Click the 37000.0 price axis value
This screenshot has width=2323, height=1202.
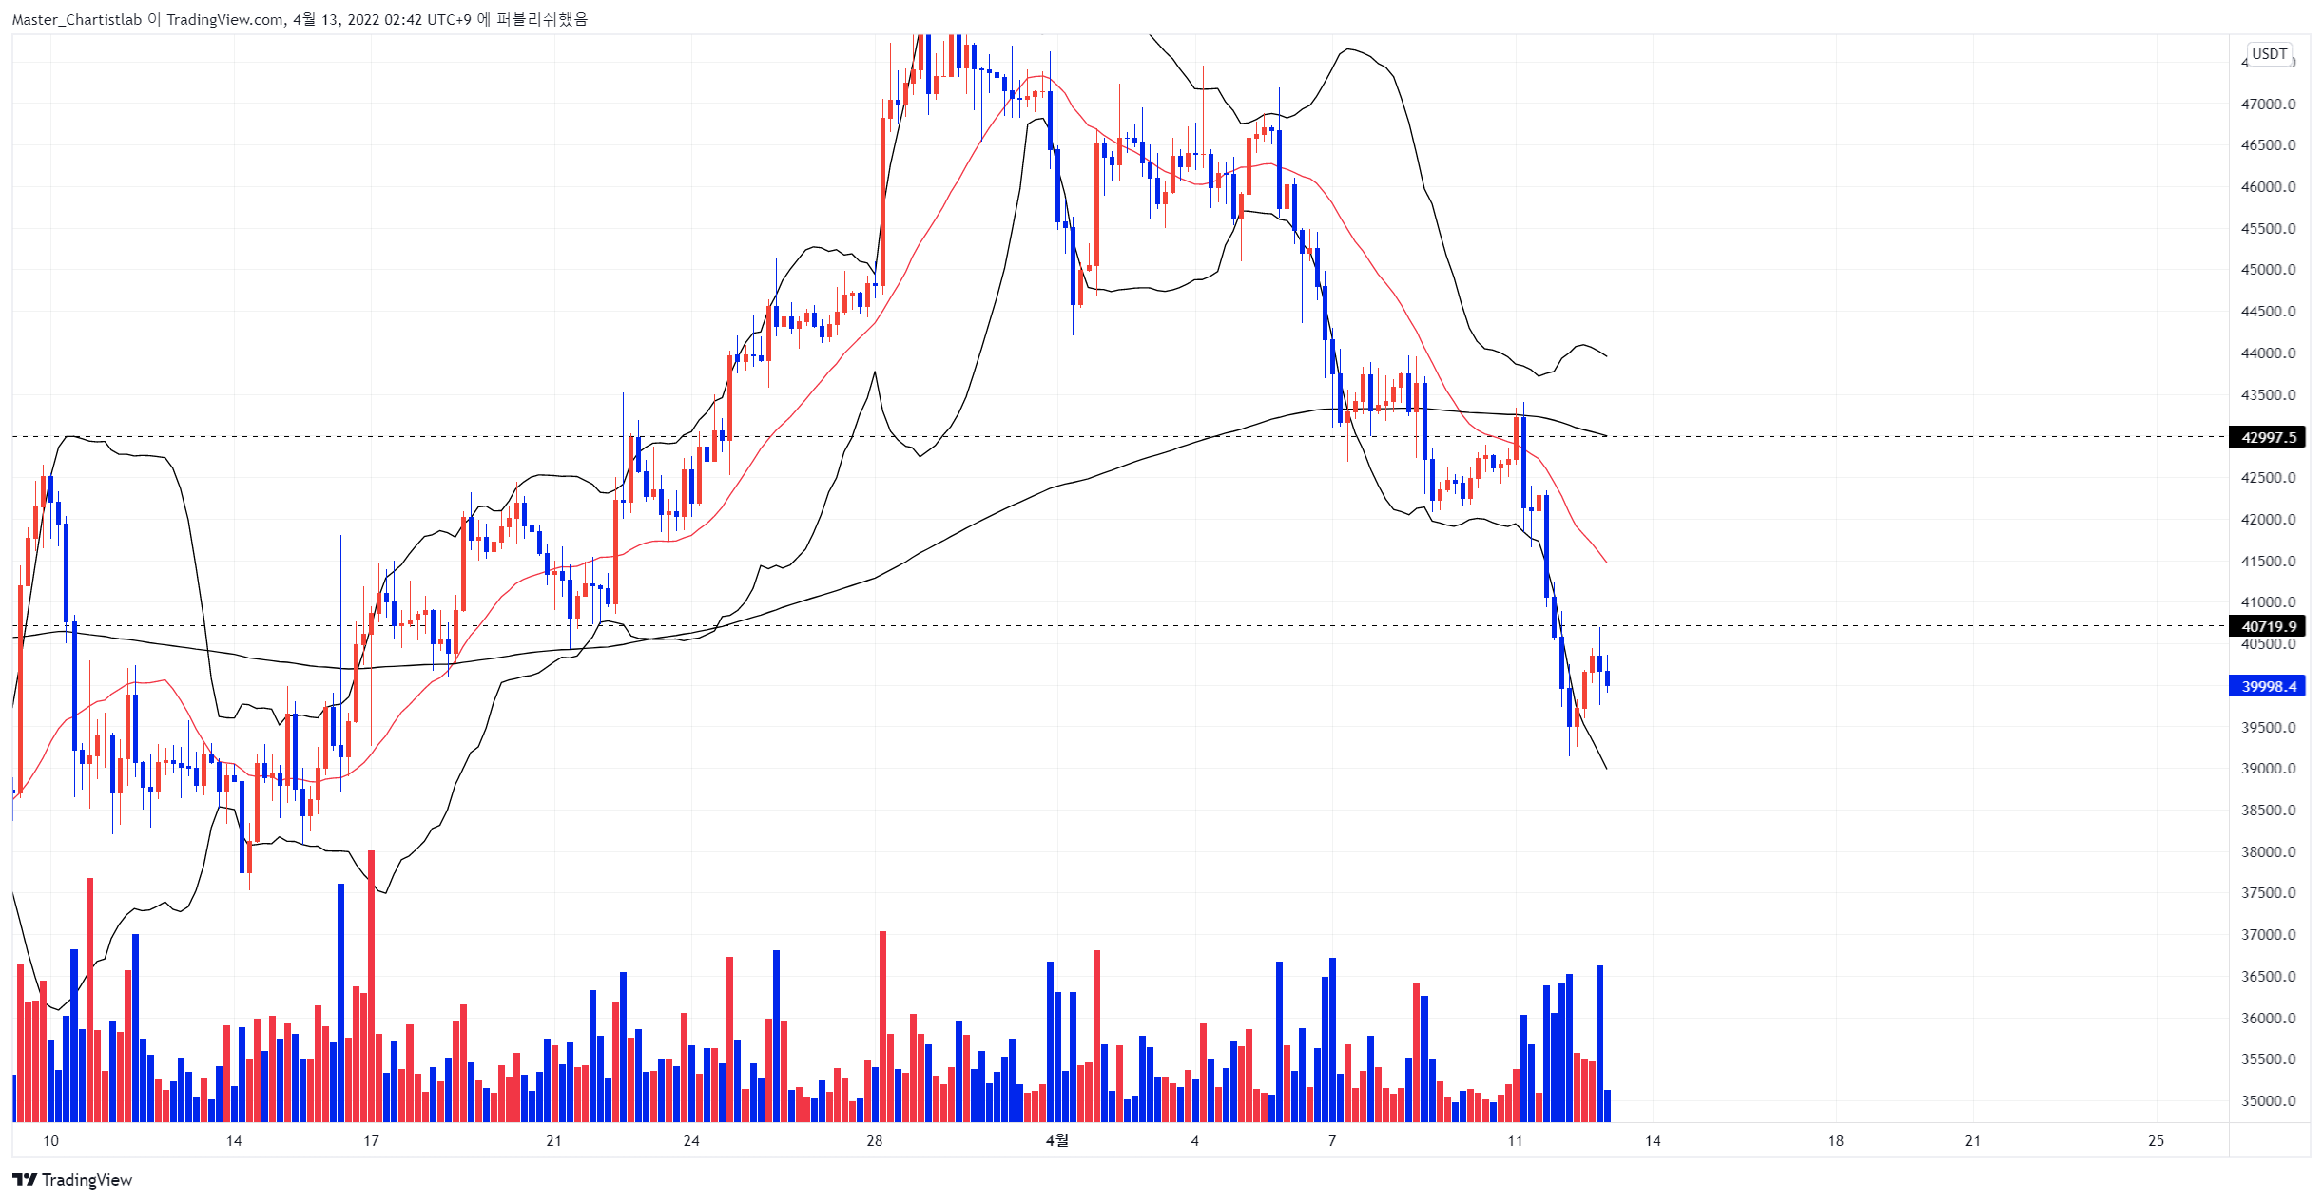click(x=2268, y=935)
